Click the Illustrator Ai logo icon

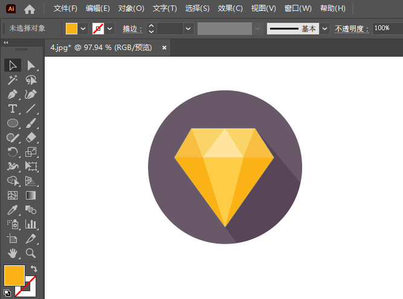11,9
